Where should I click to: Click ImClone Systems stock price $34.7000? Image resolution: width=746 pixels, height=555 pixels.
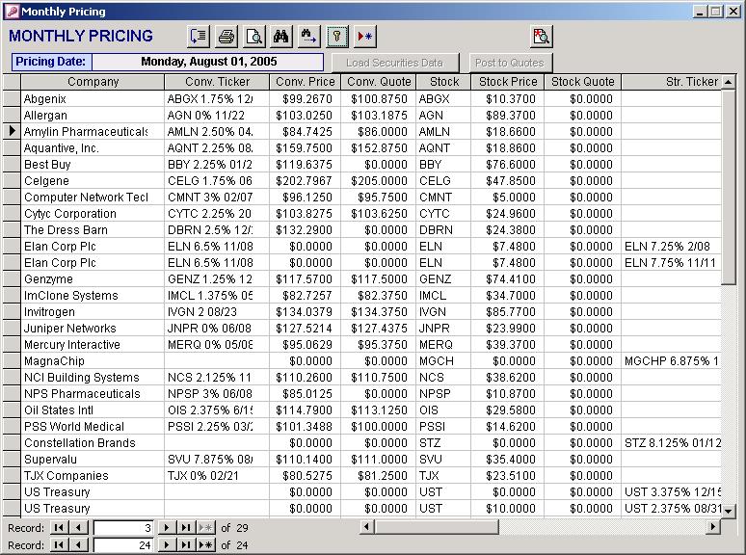click(508, 296)
